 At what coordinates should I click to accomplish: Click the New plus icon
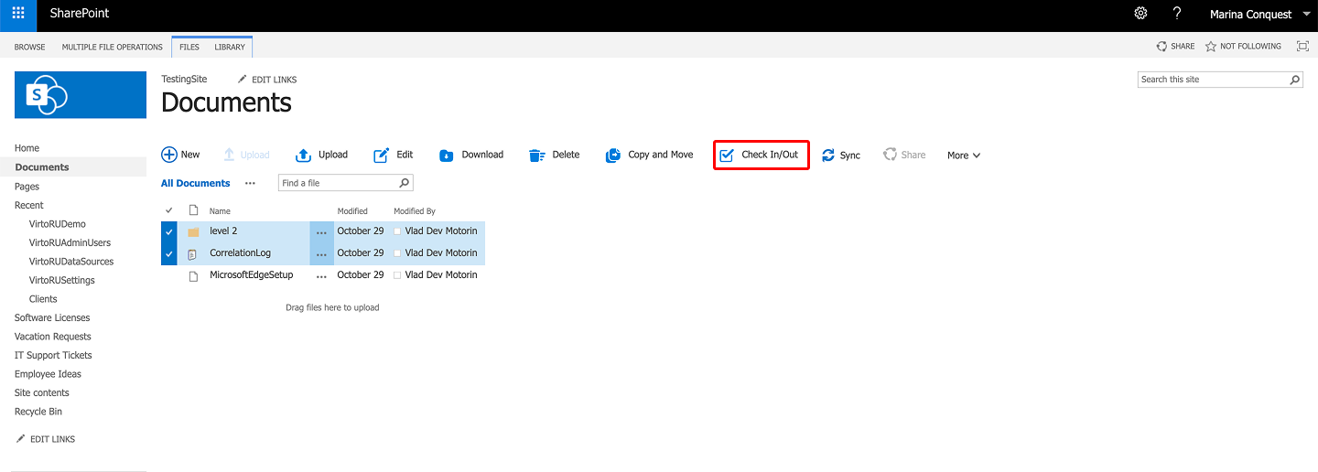tap(169, 155)
